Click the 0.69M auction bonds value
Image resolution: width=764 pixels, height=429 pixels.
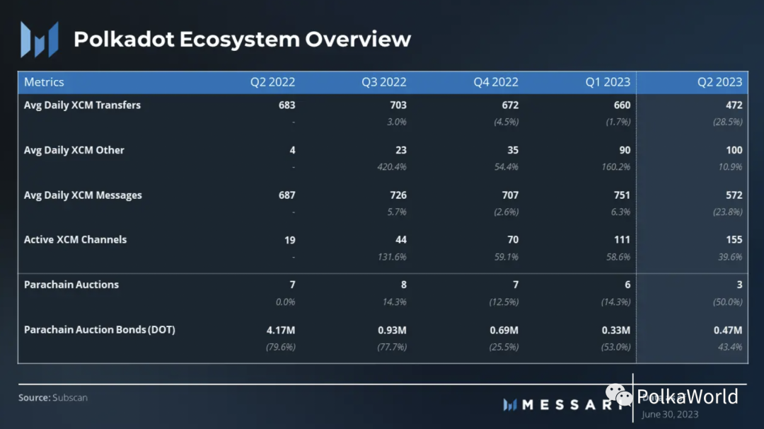[504, 330]
